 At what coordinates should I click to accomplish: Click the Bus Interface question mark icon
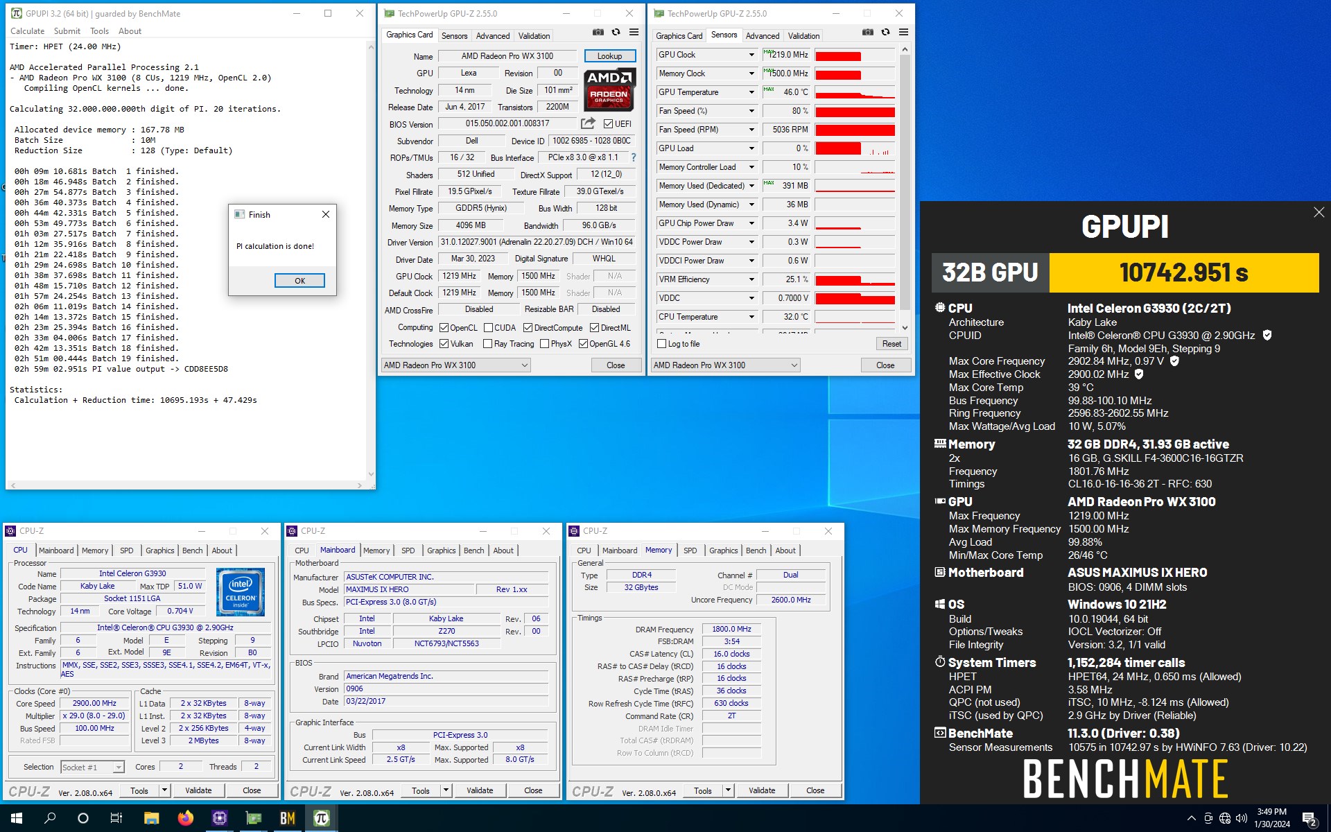(633, 157)
